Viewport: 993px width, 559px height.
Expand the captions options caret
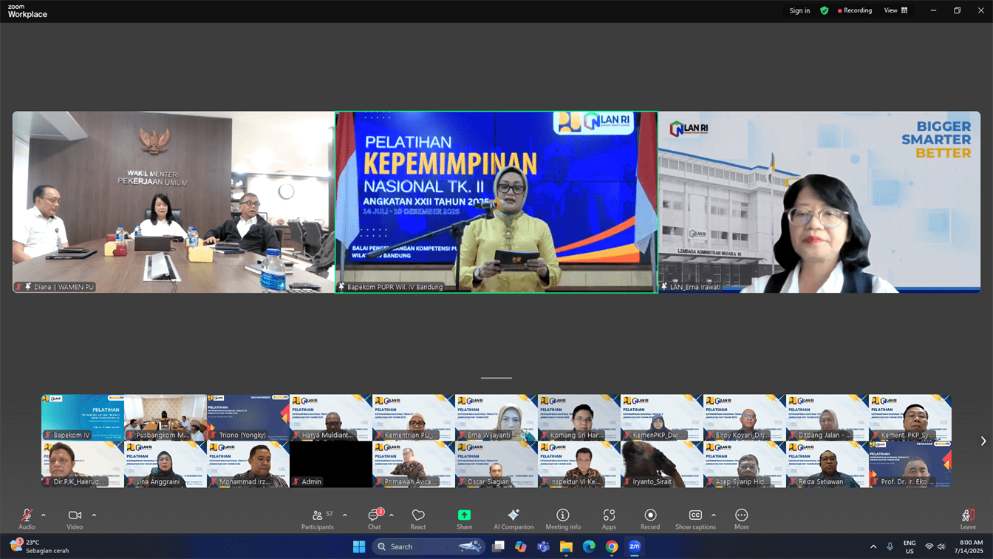pos(714,515)
